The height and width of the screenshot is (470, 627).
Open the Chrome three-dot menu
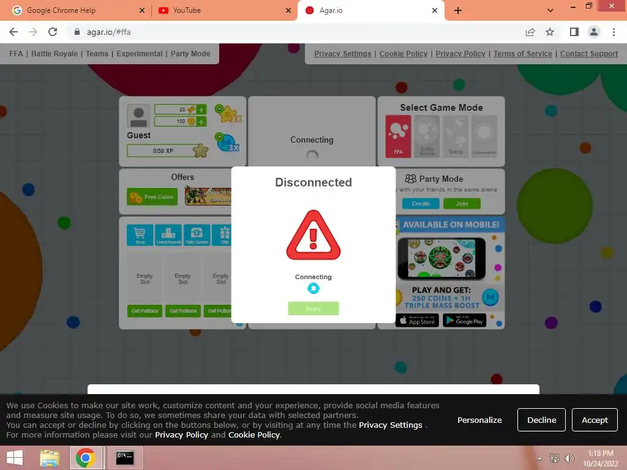[614, 32]
